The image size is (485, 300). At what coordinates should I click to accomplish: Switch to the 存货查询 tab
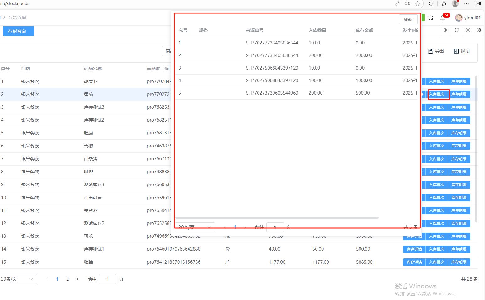(18, 31)
